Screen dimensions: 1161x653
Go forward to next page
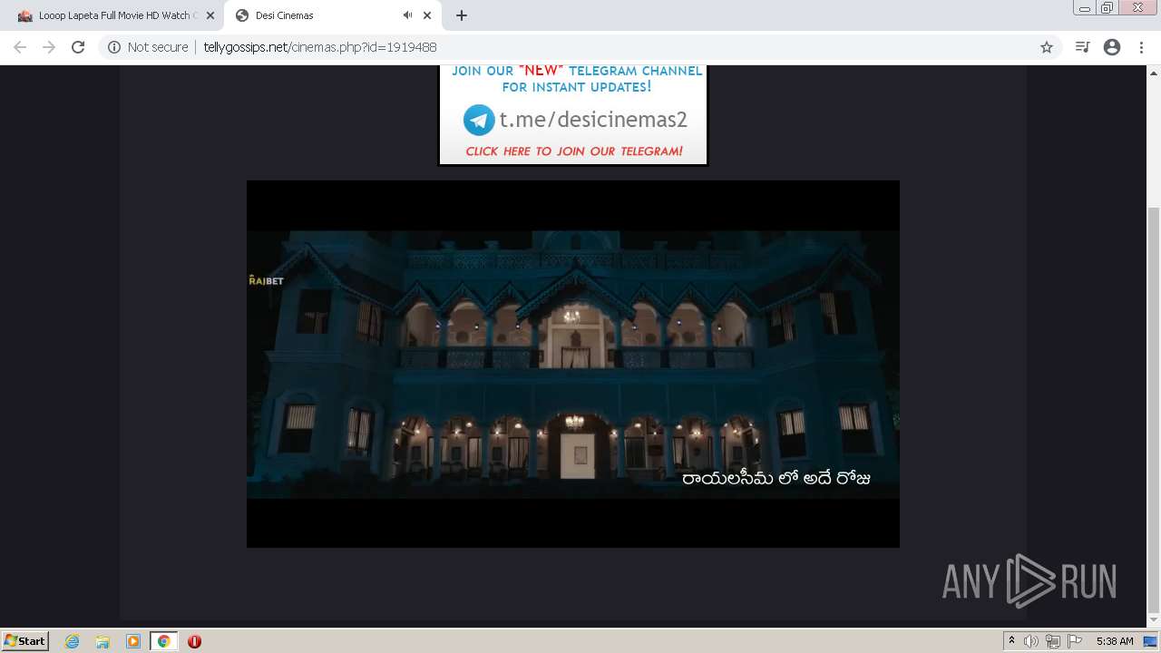49,47
